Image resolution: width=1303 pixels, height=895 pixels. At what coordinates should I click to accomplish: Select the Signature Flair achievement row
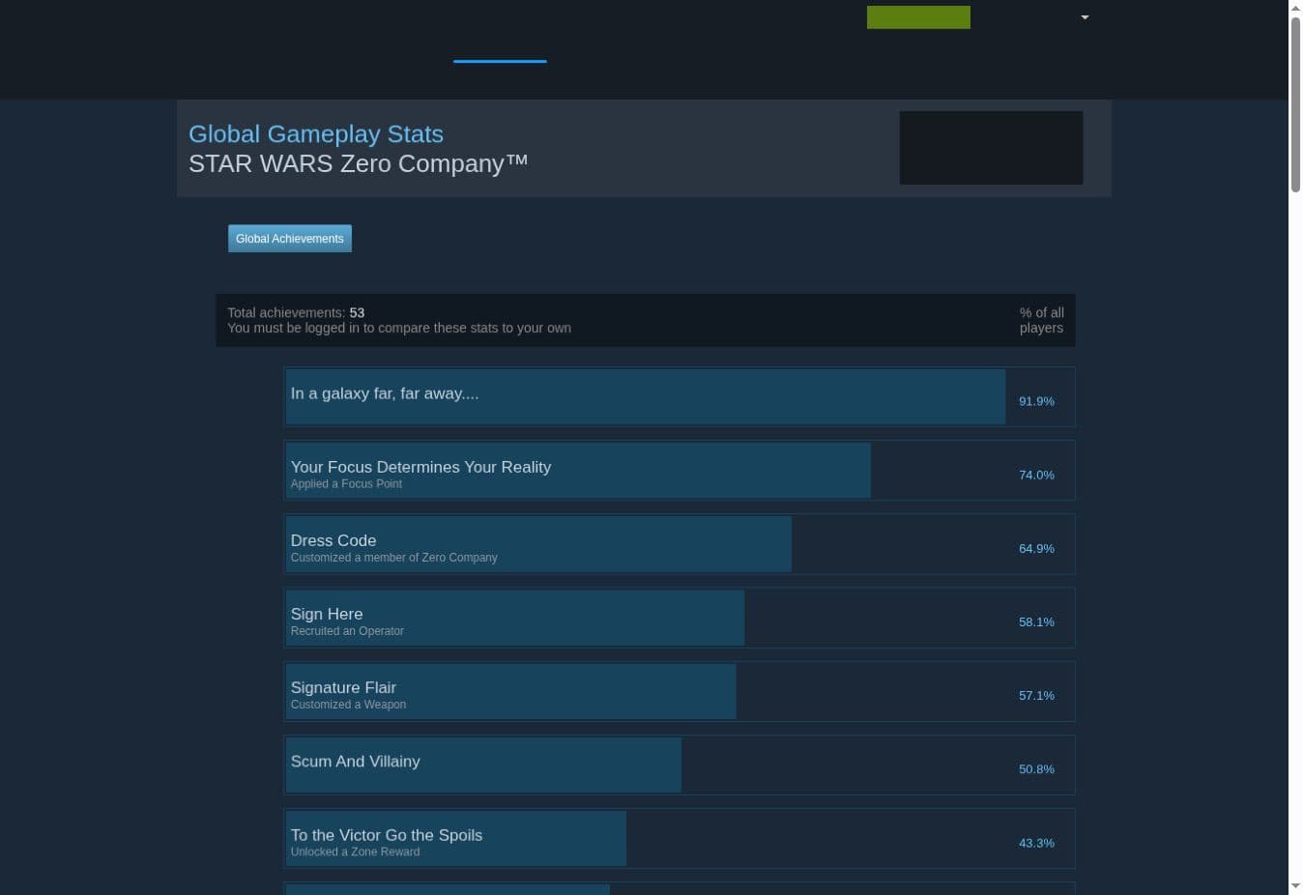[680, 691]
